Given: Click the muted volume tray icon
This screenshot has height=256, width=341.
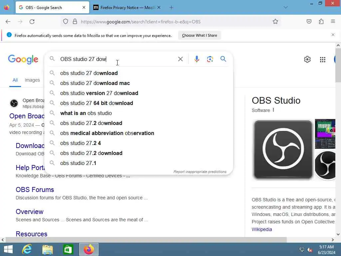Looking at the screenshot, I should click(x=310, y=250).
